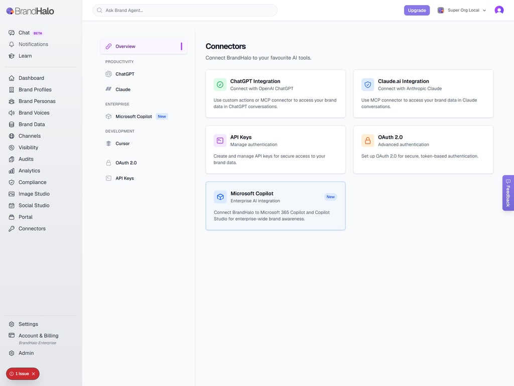
Task: Click the Account & Billing card icon
Action: tap(12, 335)
